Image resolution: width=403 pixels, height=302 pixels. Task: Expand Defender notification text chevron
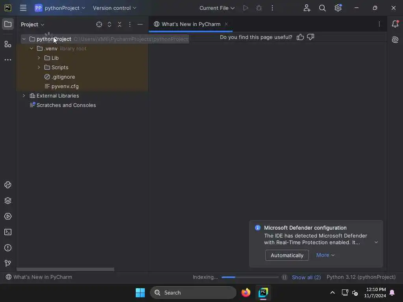[376, 242]
